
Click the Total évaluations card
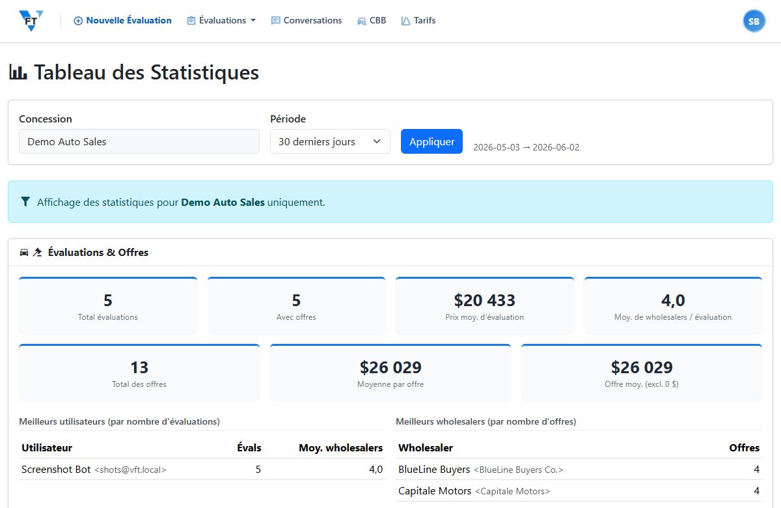tap(108, 305)
